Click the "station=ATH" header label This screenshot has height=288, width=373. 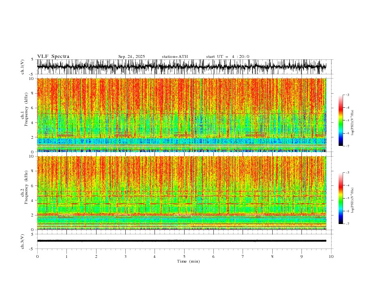click(x=175, y=56)
